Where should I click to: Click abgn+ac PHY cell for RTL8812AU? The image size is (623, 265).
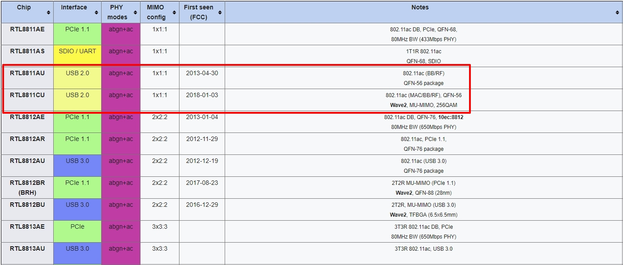(121, 161)
